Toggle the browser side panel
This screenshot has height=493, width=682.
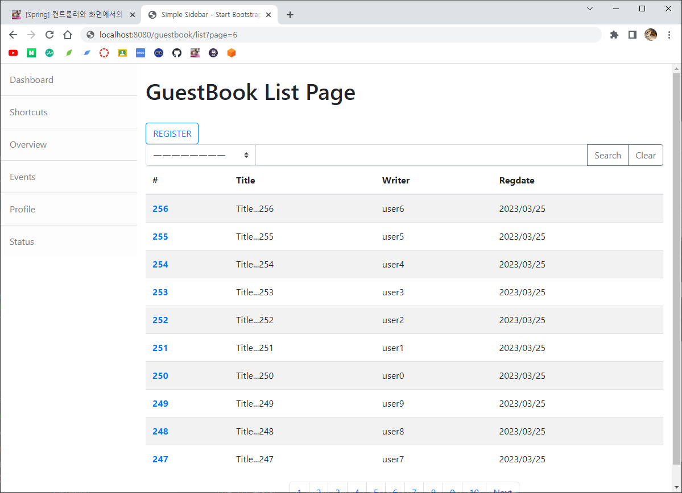click(x=633, y=35)
